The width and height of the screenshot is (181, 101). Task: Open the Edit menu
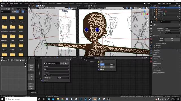7,3
